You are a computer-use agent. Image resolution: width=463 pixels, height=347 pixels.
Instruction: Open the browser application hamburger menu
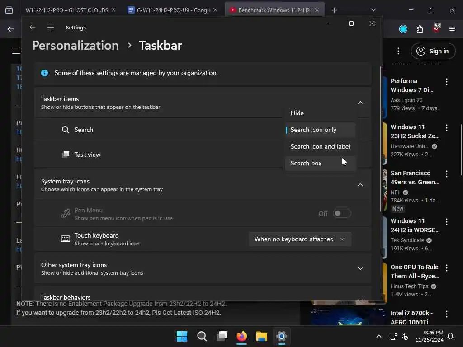click(452, 29)
